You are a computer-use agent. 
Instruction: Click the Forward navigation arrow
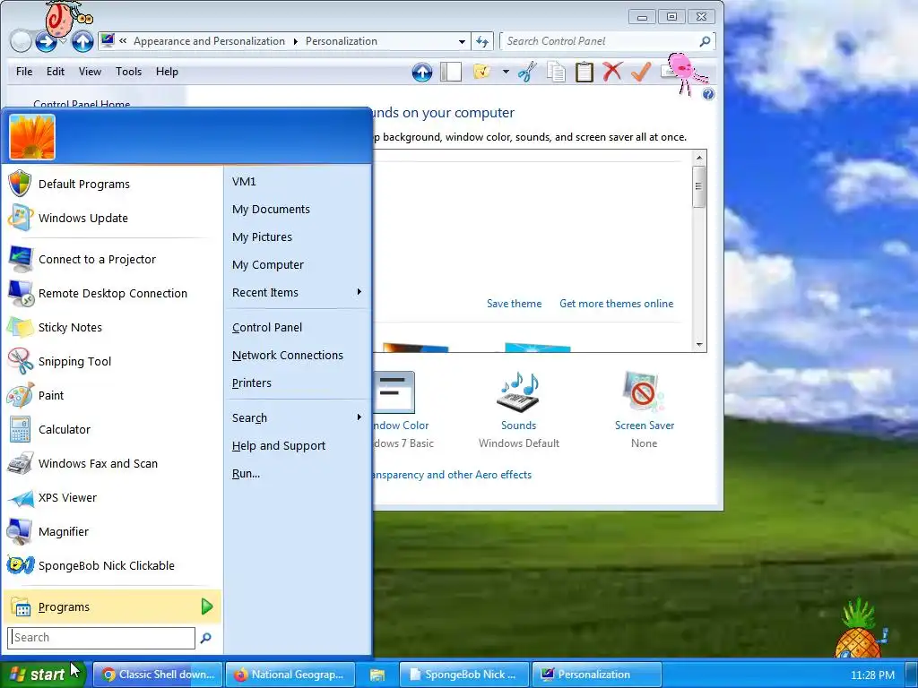(x=47, y=41)
